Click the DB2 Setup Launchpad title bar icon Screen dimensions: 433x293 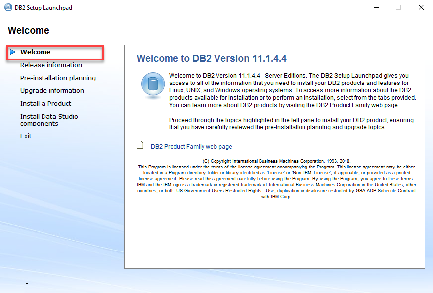tap(8, 7)
